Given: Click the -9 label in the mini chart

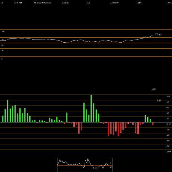Looking at the screenshot, I should pos(110,163).
